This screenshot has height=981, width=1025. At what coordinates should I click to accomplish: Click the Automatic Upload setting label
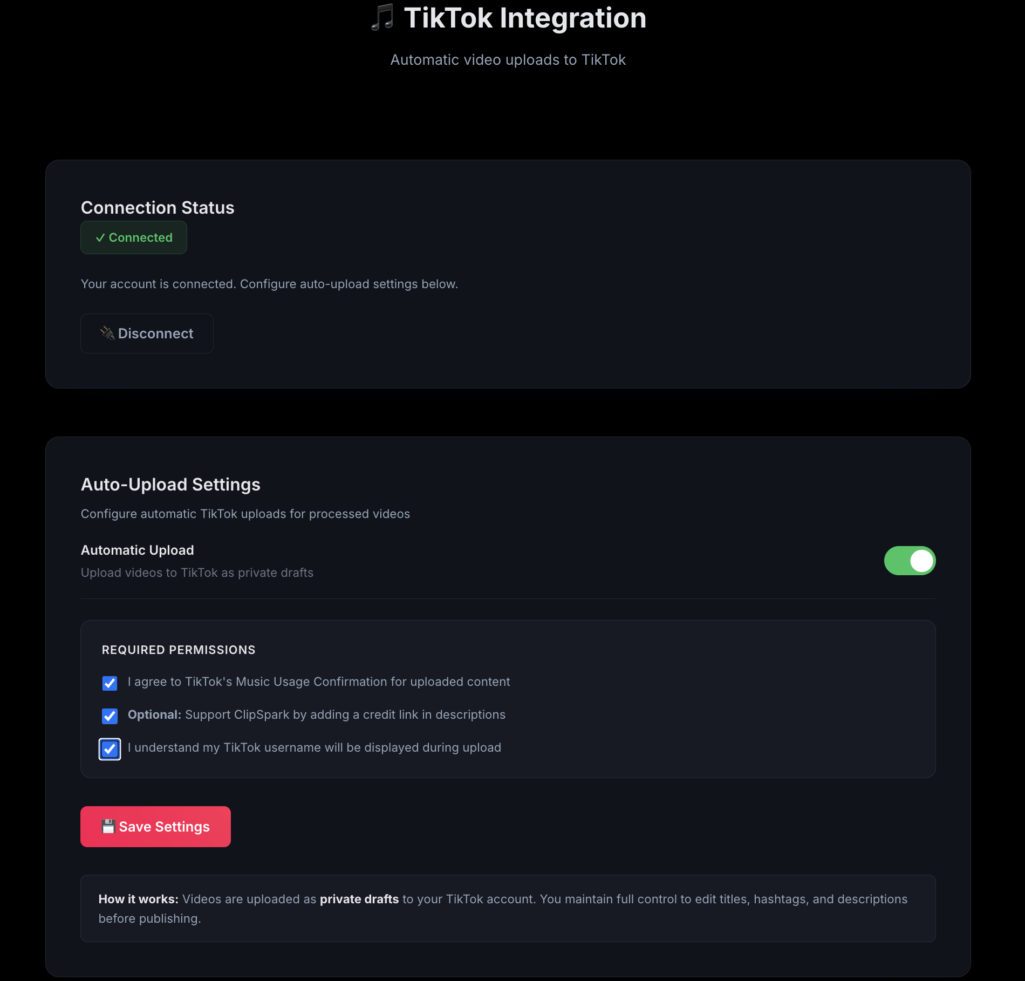click(138, 550)
